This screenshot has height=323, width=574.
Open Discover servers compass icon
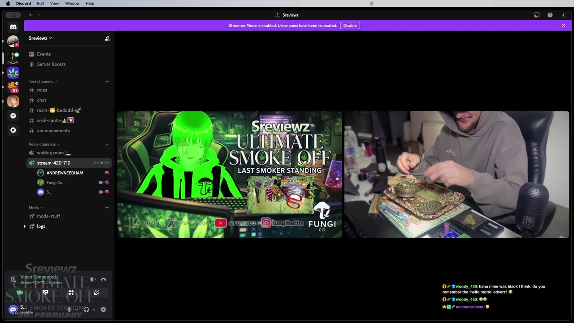pyautogui.click(x=13, y=130)
